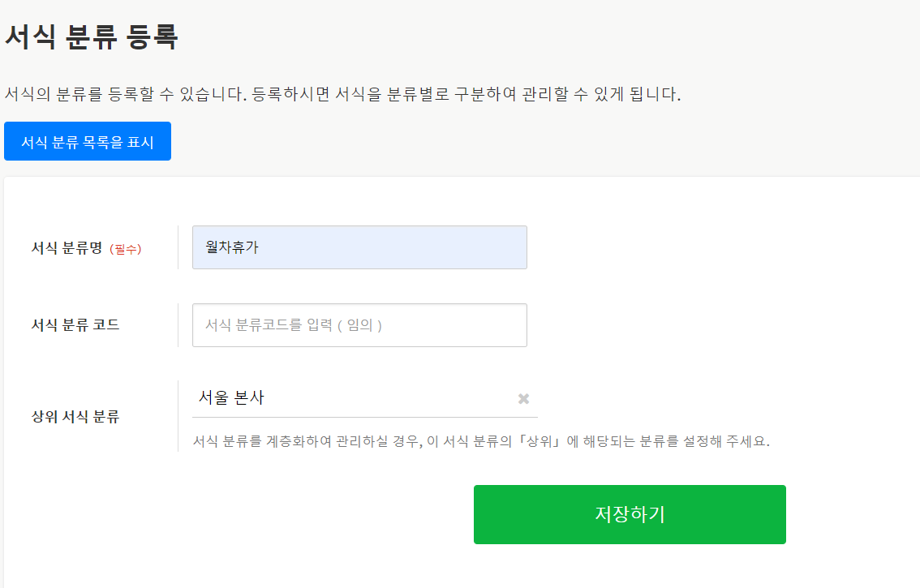Show the form category list via the blue button
This screenshot has width=920, height=588.
pos(88,141)
